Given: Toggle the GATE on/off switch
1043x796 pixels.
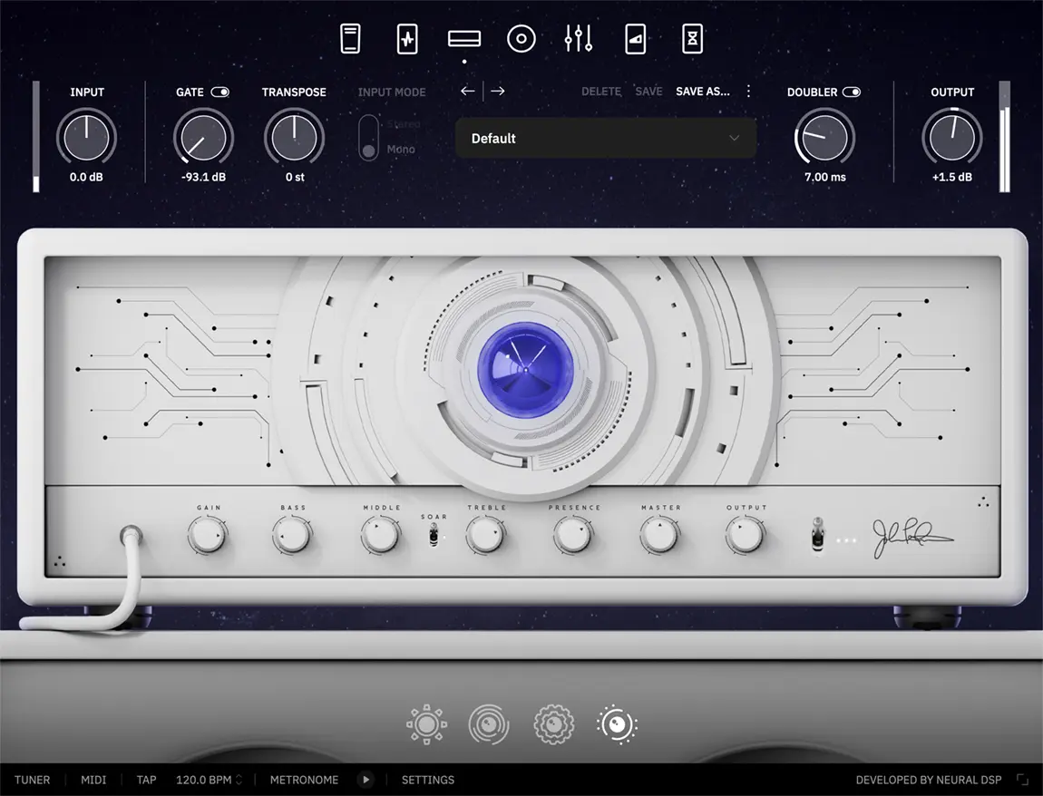Looking at the screenshot, I should point(220,92).
